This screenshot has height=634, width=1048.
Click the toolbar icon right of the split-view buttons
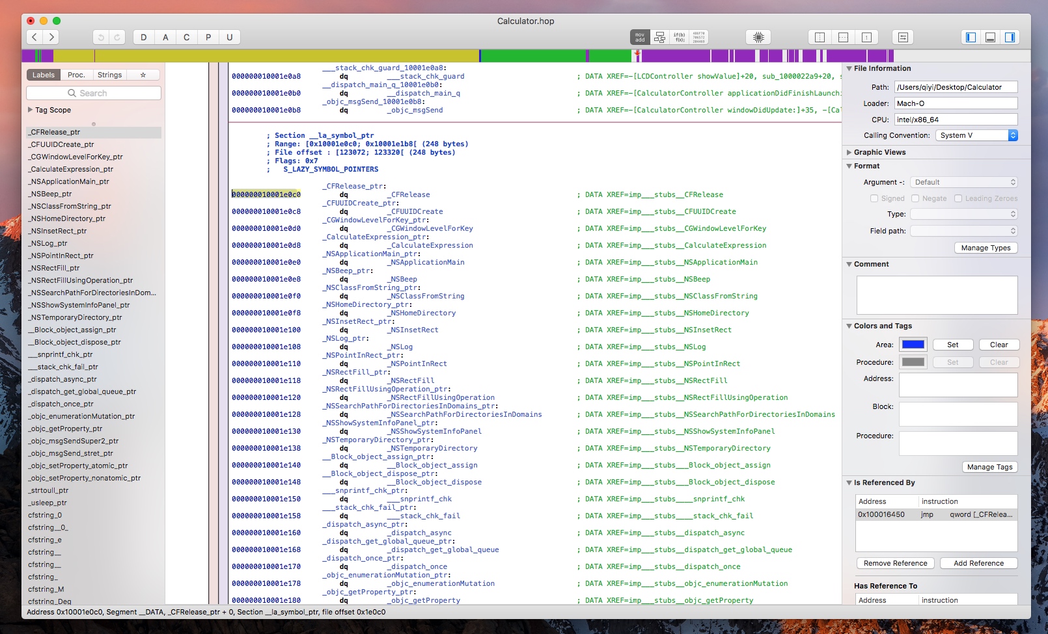pos(903,37)
